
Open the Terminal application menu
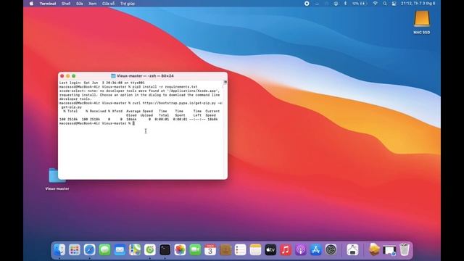48,4
